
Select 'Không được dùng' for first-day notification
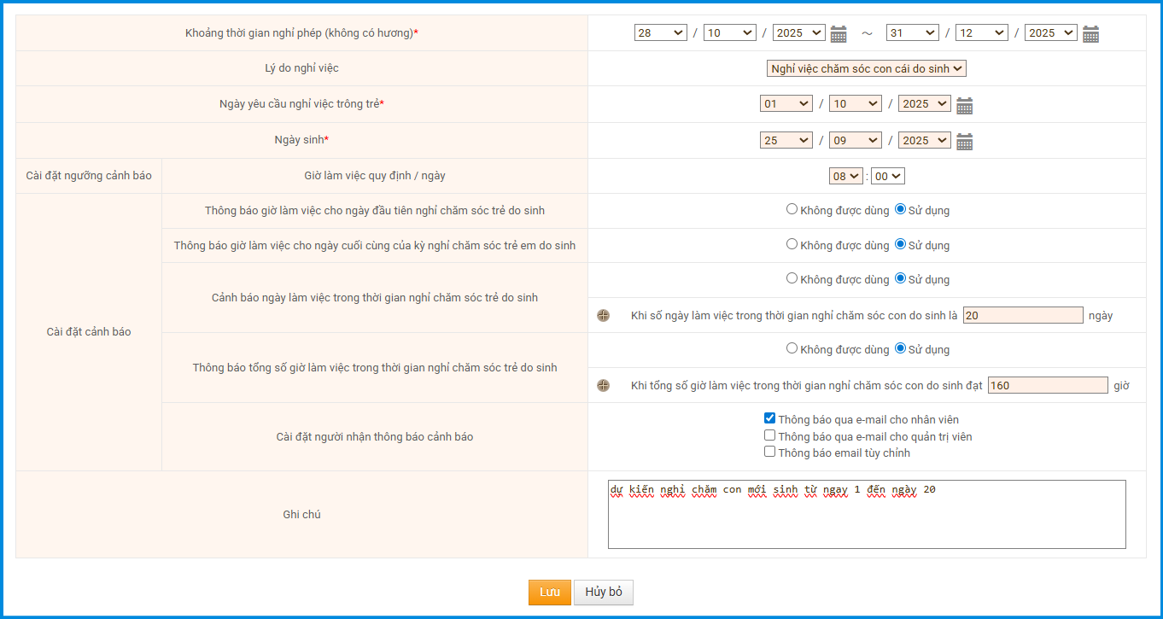[x=792, y=209]
